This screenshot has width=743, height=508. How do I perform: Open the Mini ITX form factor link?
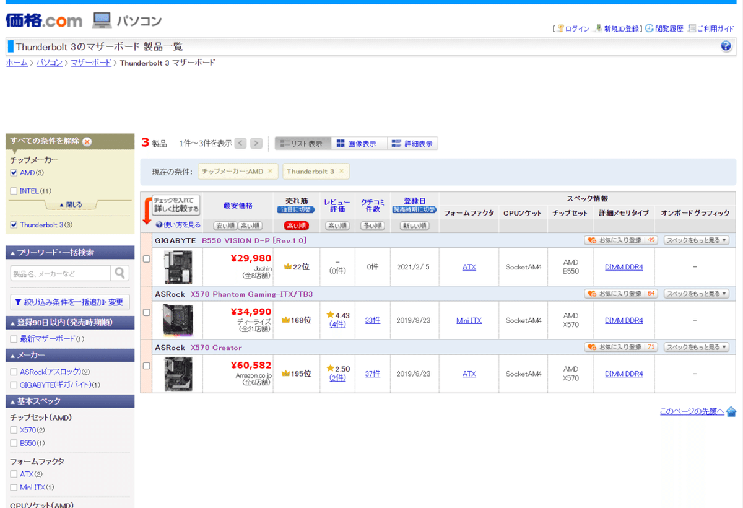[469, 320]
